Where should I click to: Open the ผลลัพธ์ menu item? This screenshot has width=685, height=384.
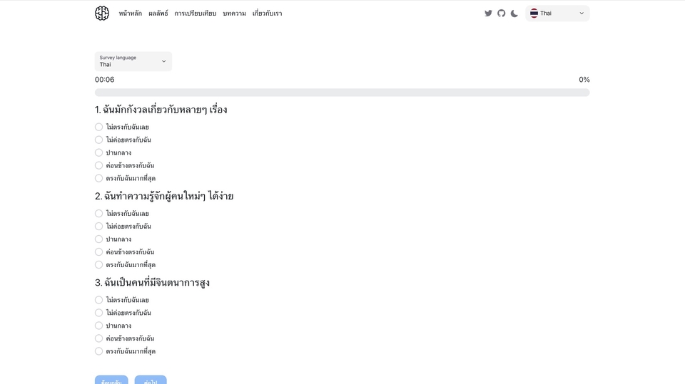click(x=158, y=14)
